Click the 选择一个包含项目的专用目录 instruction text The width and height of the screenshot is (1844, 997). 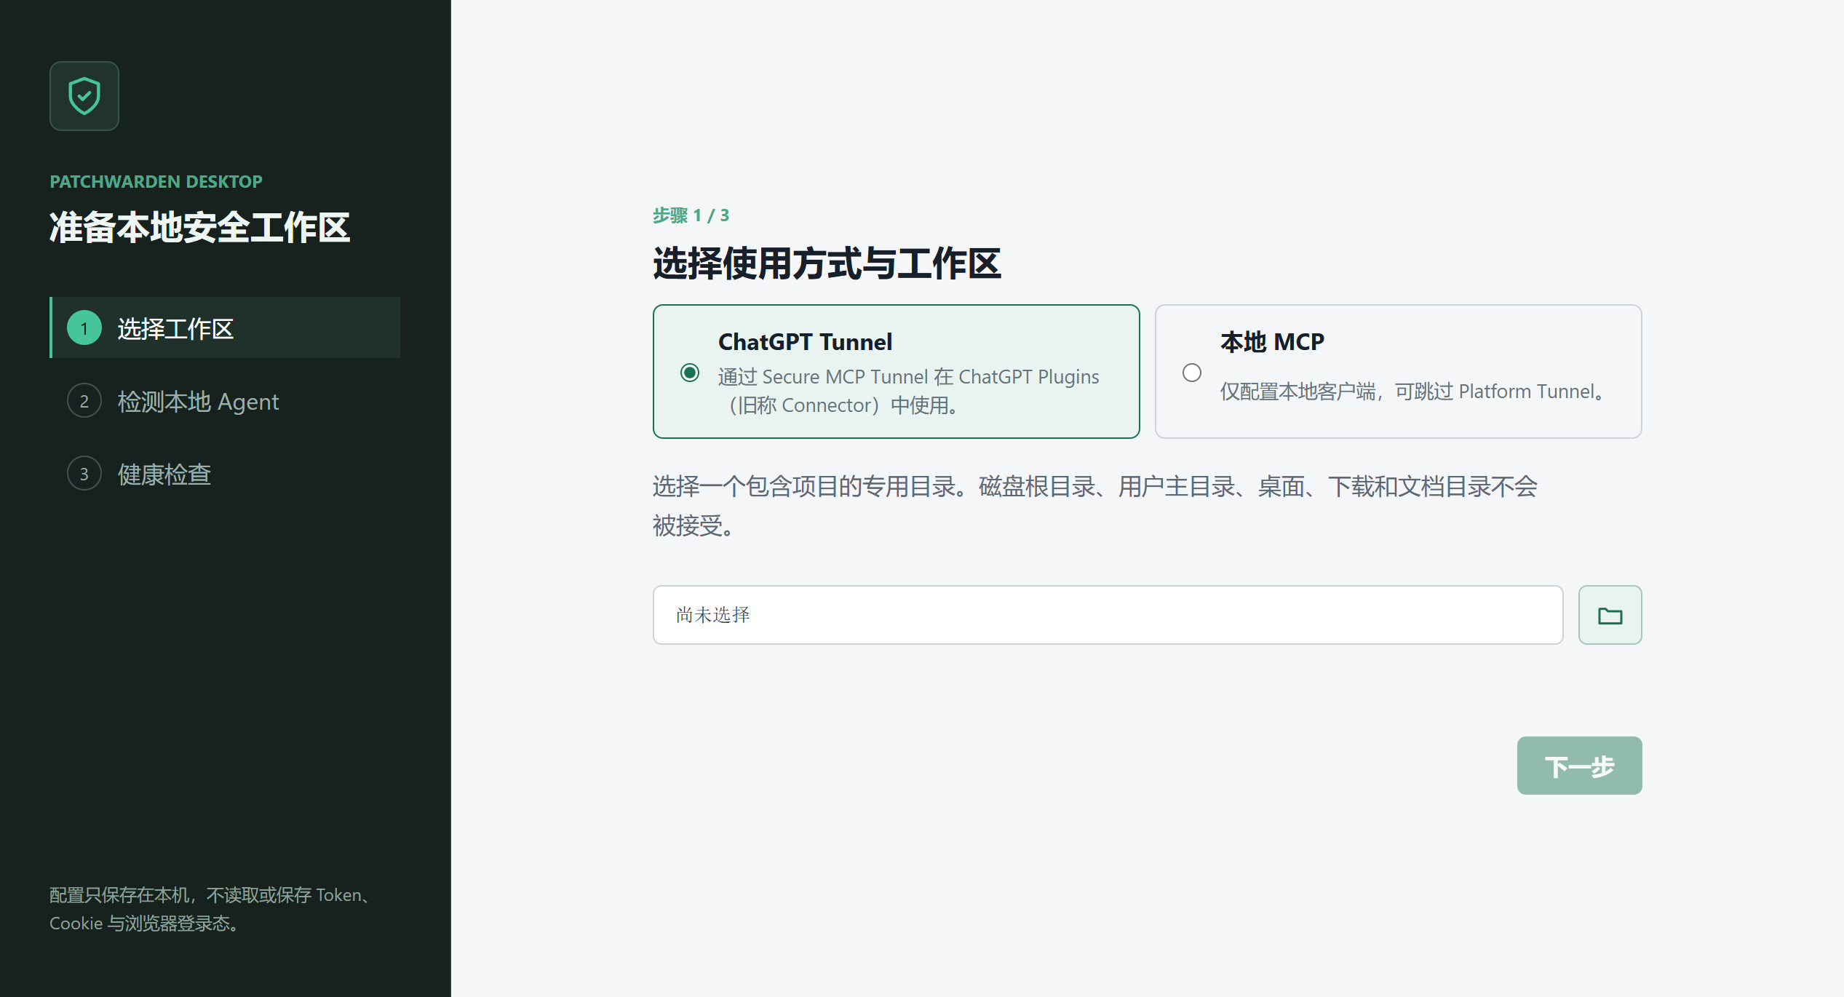(1095, 506)
